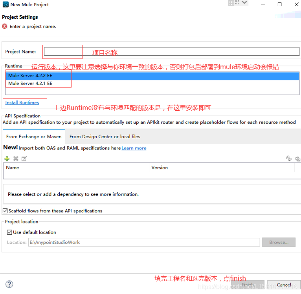Click the error icon beside Enter a project name

click(x=5, y=26)
